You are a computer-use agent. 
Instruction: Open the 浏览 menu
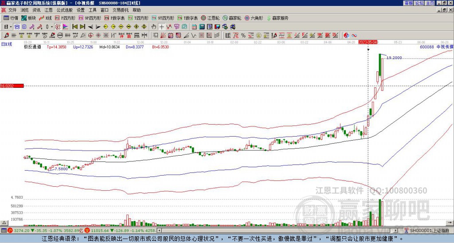(25, 10)
